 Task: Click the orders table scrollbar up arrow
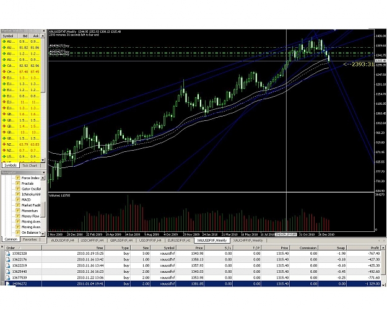tap(383, 248)
